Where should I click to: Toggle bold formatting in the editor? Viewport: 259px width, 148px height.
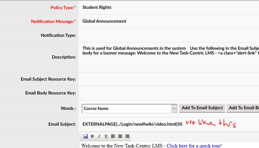[92, 136]
